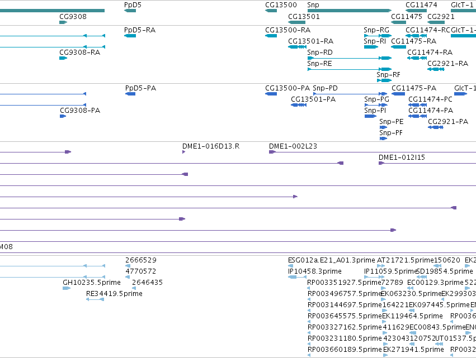Image resolution: width=476 pixels, height=358 pixels.
Task: Click the EK271941.5prime label
Action: (x=413, y=350)
